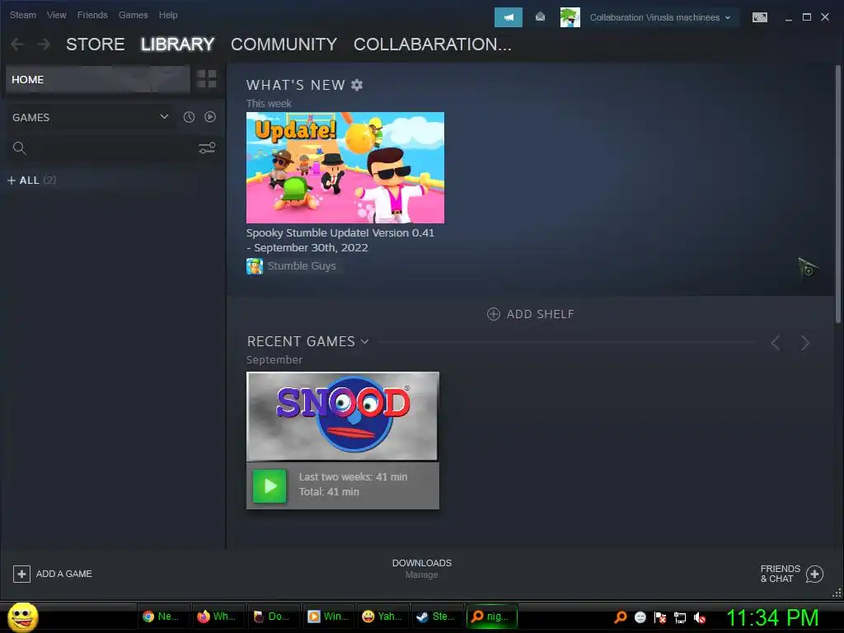
Task: Click the user avatar picture
Action: 570,17
